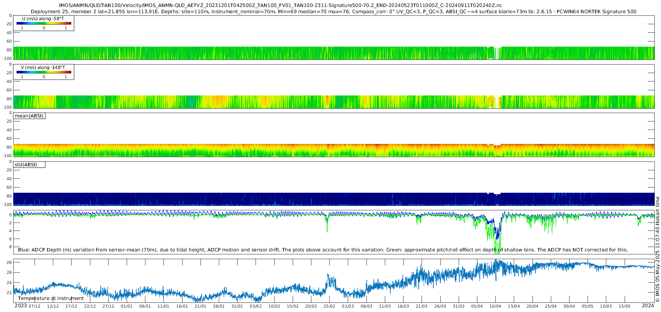This screenshot has width=661, height=312.
Task: Select the 01/01 date tick
Action: 127,306
